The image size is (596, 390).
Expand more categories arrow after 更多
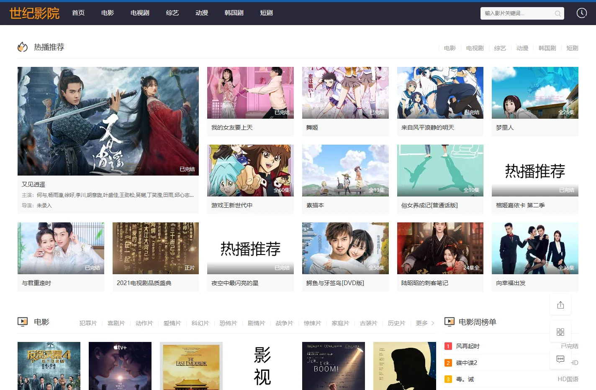tap(433, 323)
